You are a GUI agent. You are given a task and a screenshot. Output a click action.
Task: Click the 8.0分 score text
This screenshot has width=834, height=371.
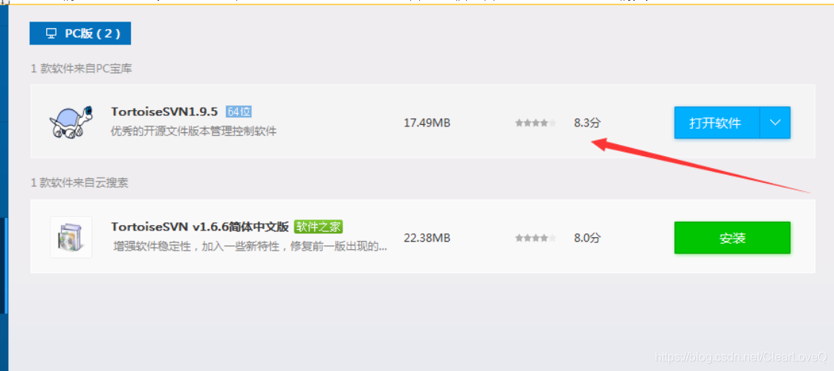(587, 238)
